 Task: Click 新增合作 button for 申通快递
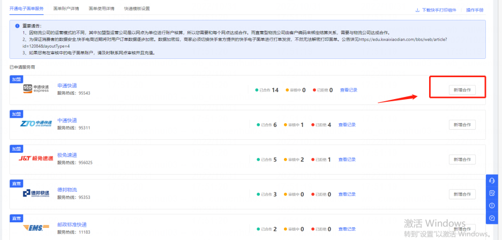click(x=462, y=90)
